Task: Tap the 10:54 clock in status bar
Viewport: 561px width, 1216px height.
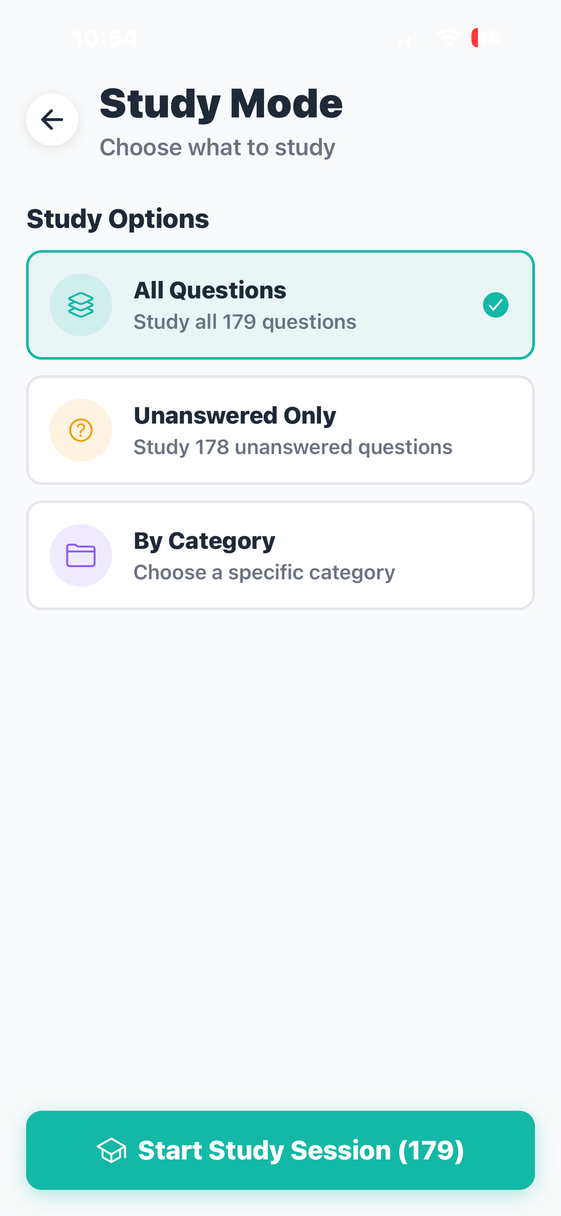Action: pos(105,38)
